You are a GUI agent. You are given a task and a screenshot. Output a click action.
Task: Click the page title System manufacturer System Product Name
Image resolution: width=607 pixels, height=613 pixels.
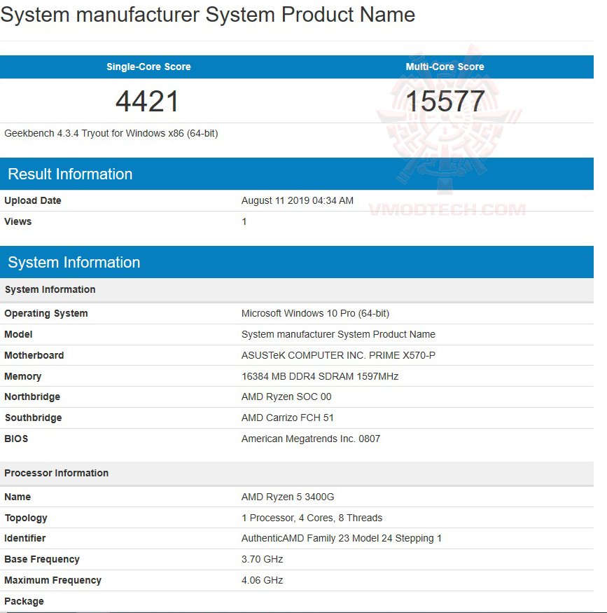208,15
